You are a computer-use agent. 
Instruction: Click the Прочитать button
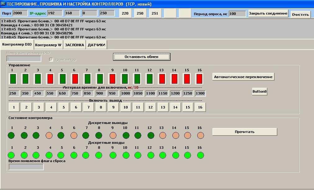244,132
